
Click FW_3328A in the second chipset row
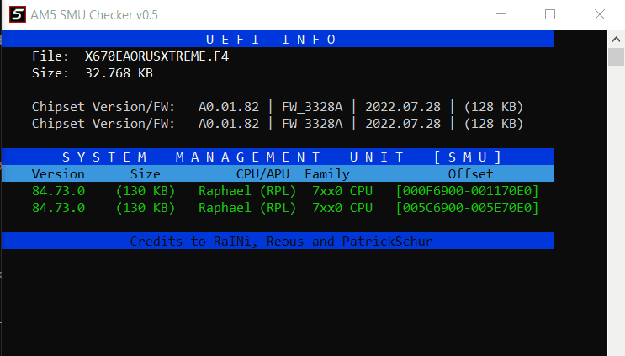pyautogui.click(x=312, y=124)
